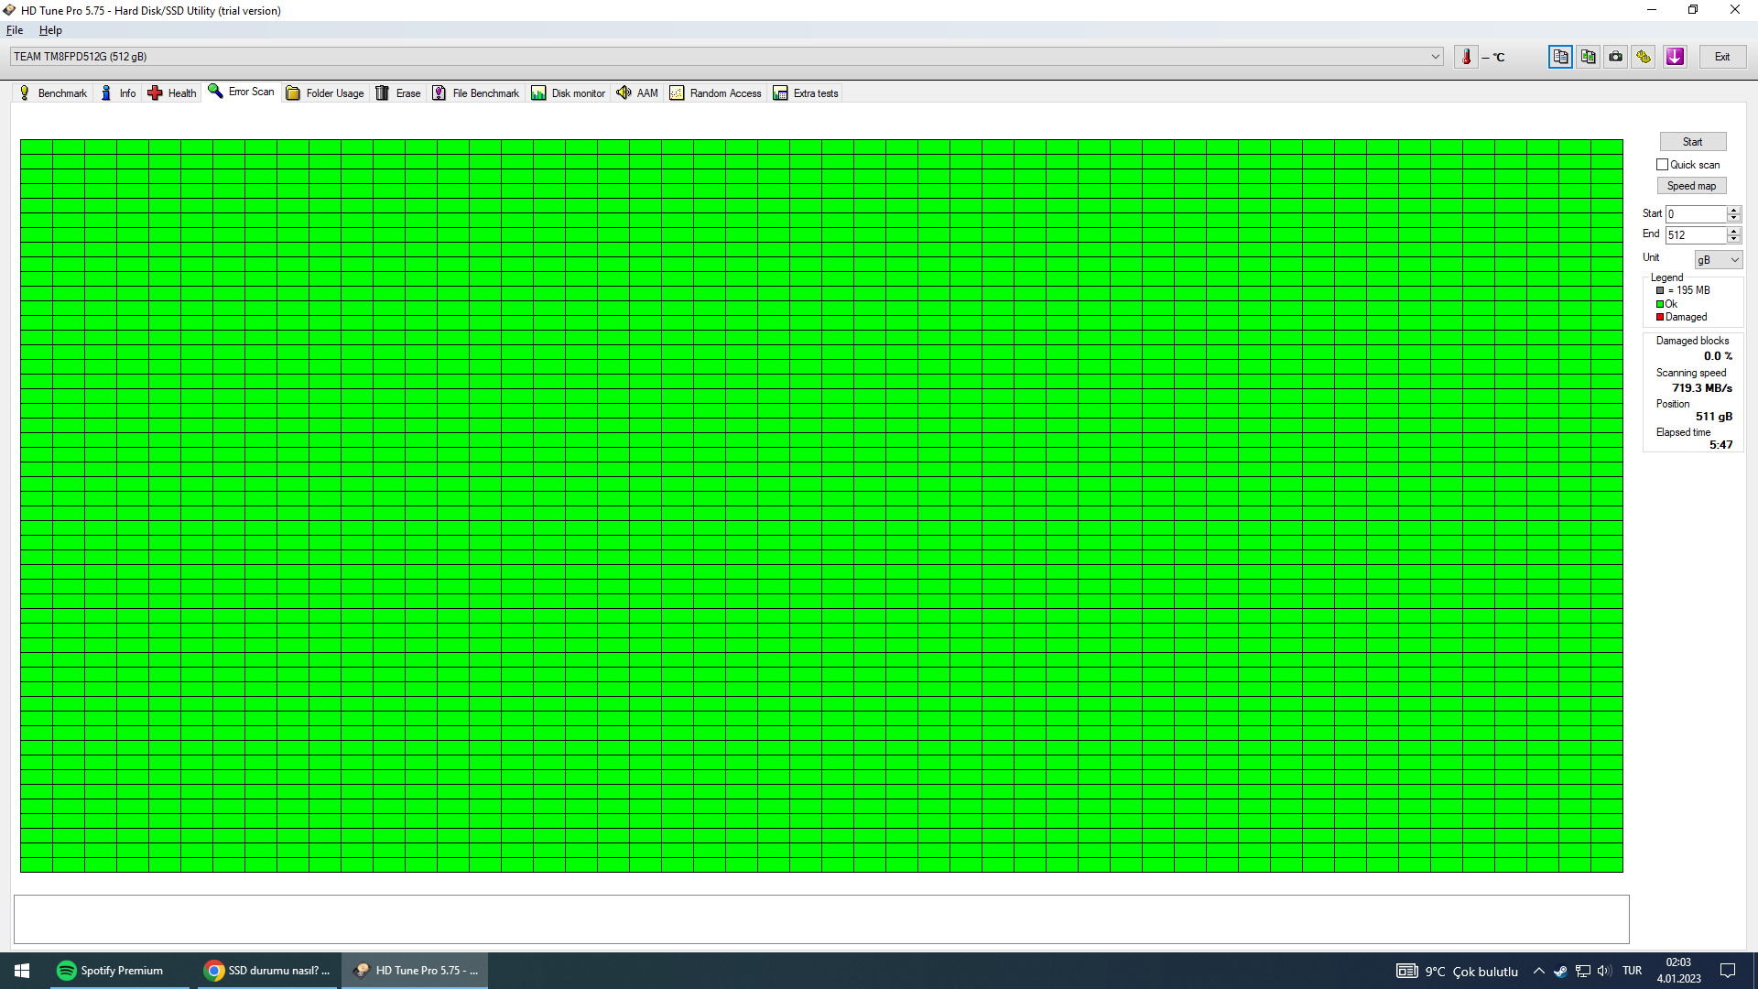
Task: Open the File menu
Action: [x=15, y=30]
